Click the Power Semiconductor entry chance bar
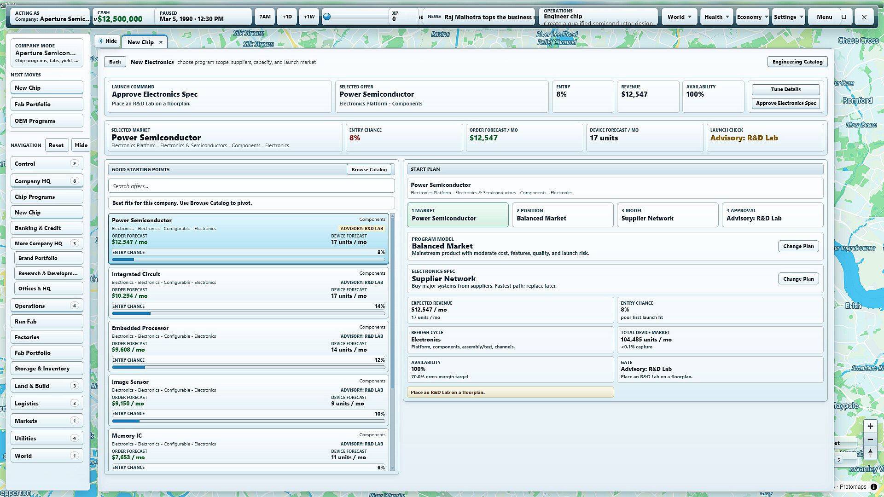This screenshot has height=497, width=884. [x=249, y=260]
